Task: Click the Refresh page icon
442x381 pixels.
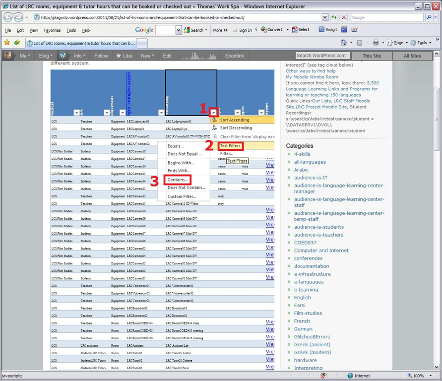Action: [334, 17]
